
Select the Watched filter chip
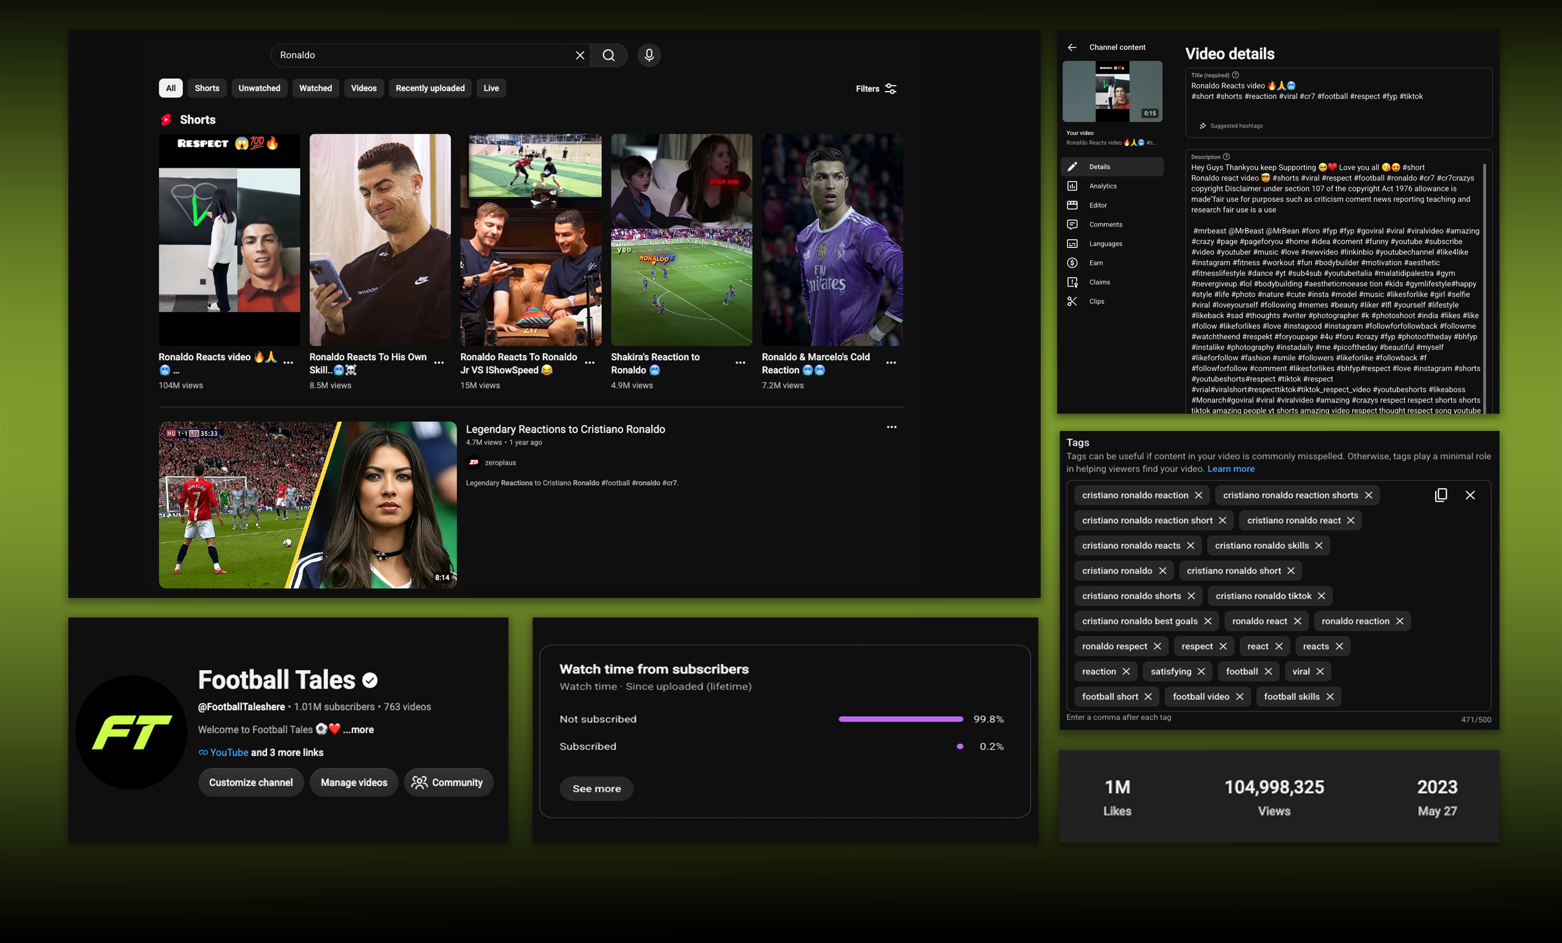pyautogui.click(x=316, y=88)
